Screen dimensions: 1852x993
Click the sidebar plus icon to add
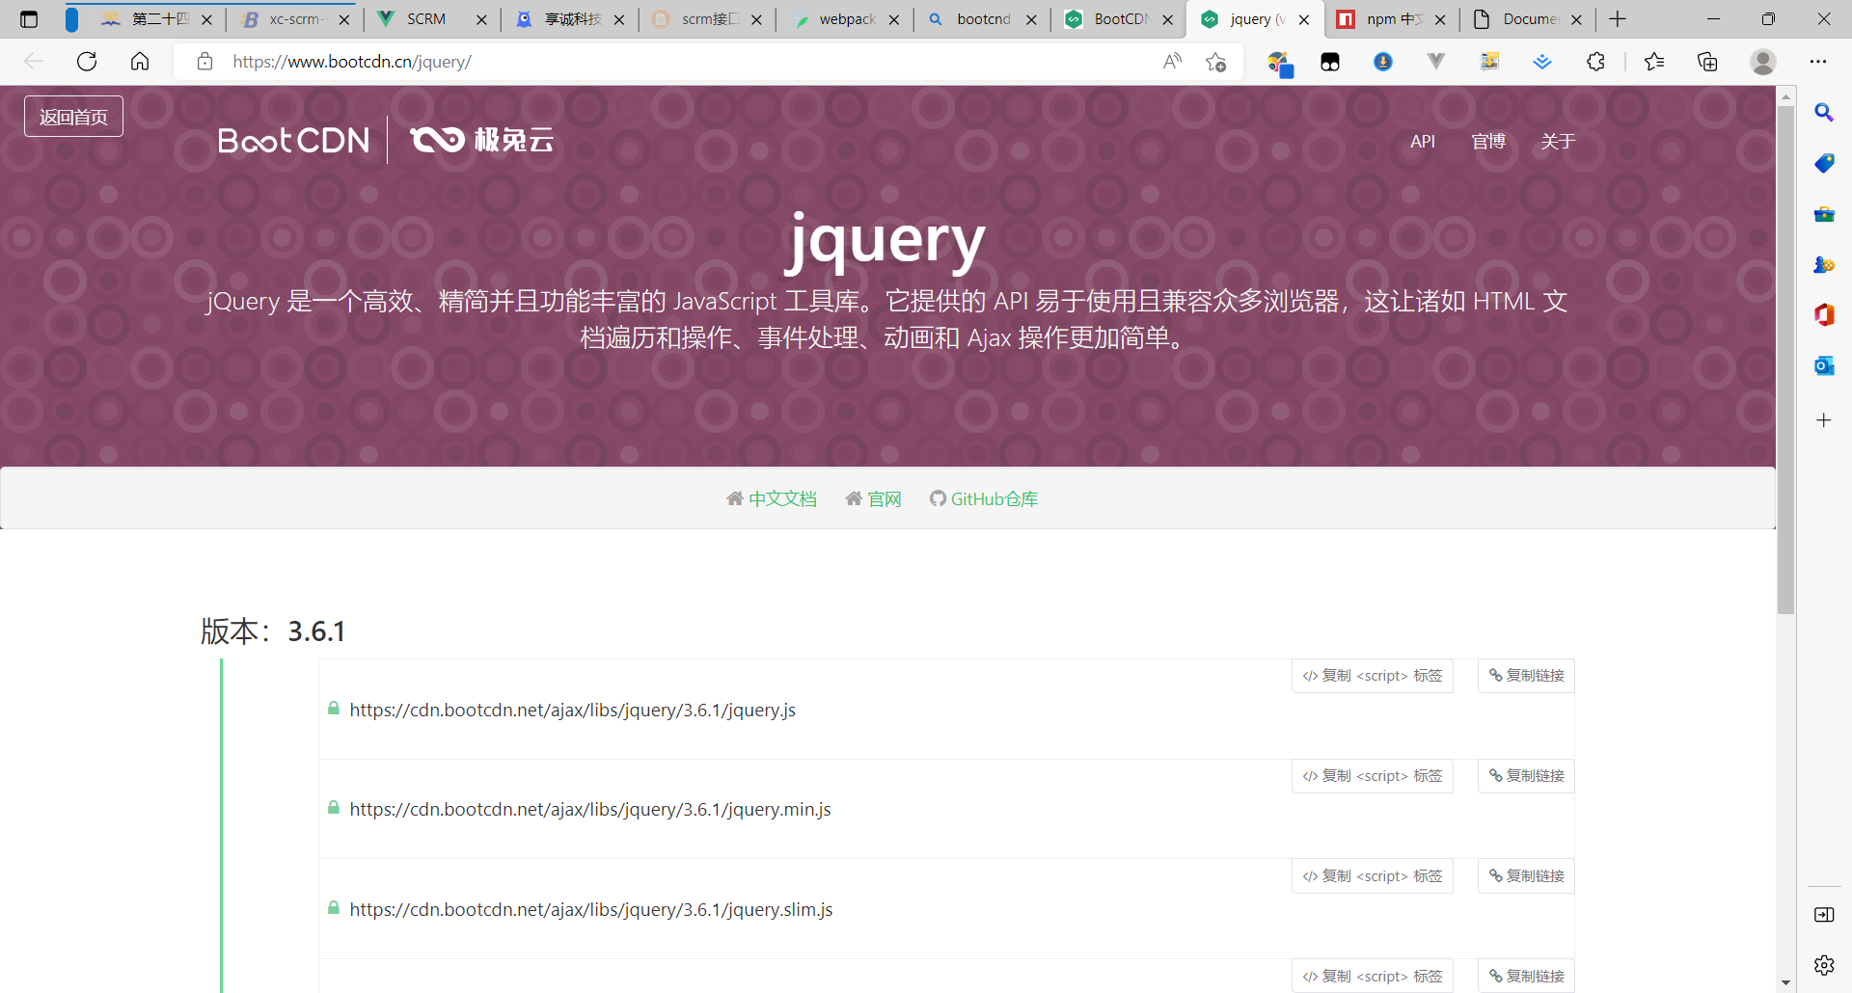point(1824,420)
